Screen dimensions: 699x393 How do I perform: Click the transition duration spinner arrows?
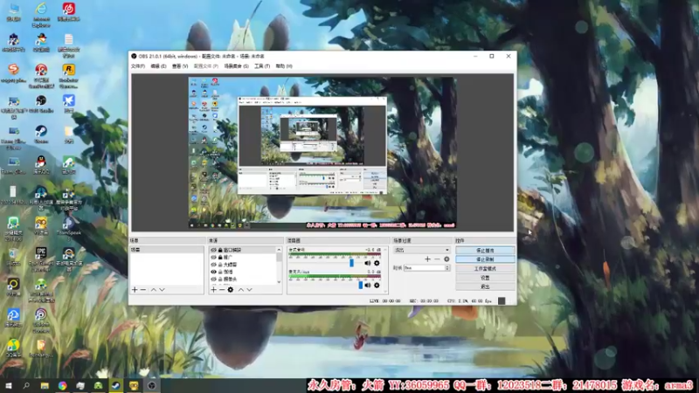pos(447,268)
